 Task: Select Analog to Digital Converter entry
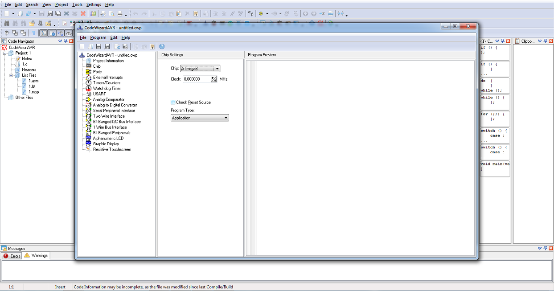point(115,105)
